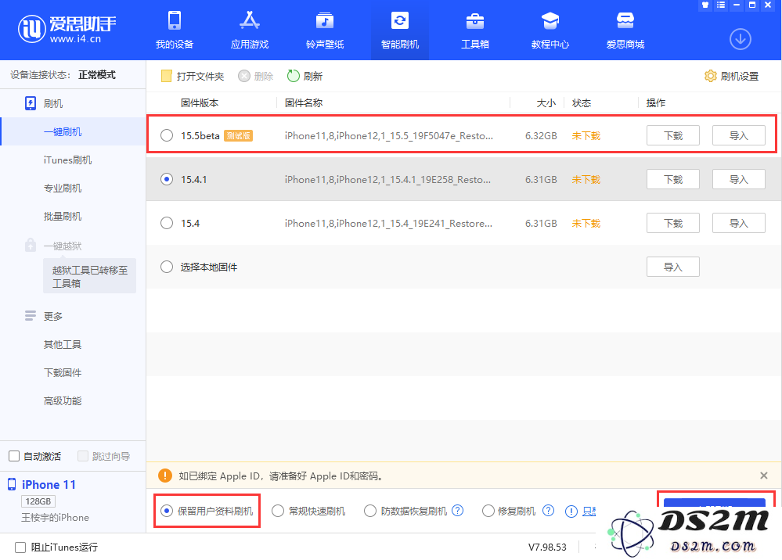Select the 选择本地固件 radio button
This screenshot has height=560, width=782.
coord(167,267)
